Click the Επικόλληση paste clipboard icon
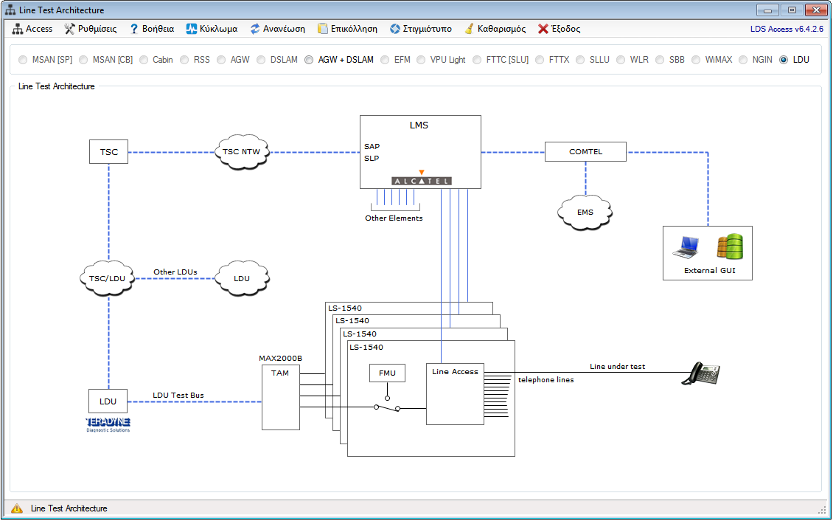 click(x=323, y=29)
